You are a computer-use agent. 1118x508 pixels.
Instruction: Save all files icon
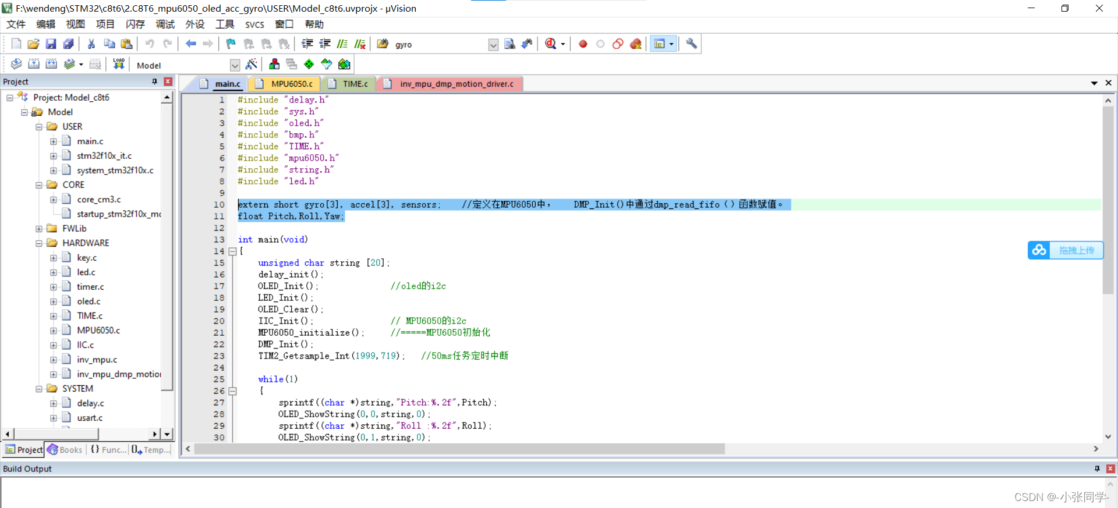coord(69,44)
